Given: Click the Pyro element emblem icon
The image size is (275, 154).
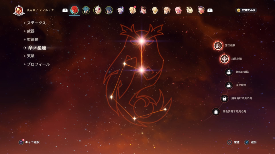Looking at the screenshot, I should 19,11.
